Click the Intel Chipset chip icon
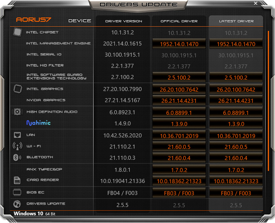The image size is (275, 223). coord(17,32)
